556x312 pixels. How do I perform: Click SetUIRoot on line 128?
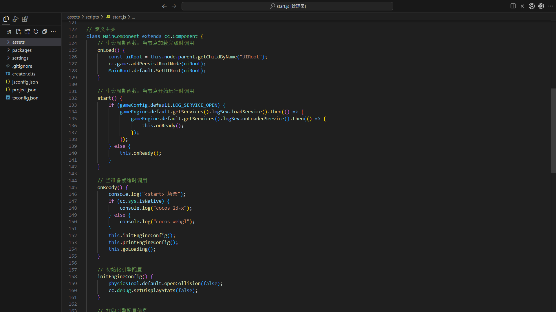pyautogui.click(x=168, y=71)
